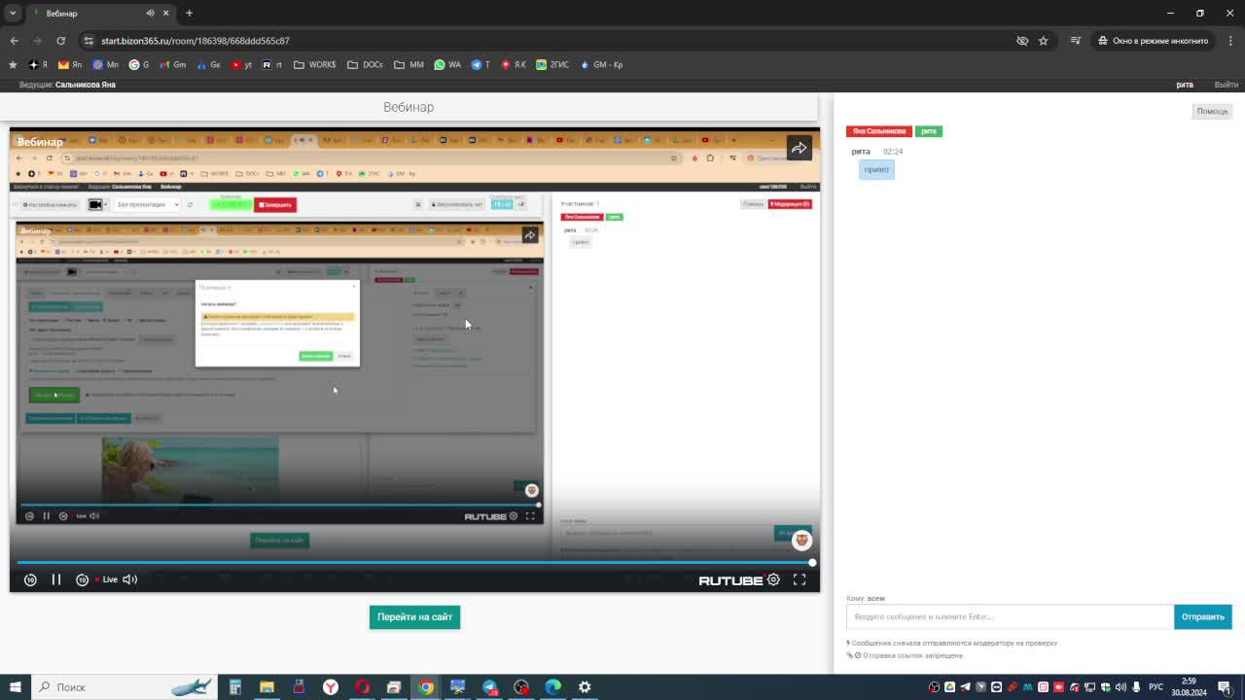Focus the chat message input field
1245x700 pixels.
(1010, 616)
